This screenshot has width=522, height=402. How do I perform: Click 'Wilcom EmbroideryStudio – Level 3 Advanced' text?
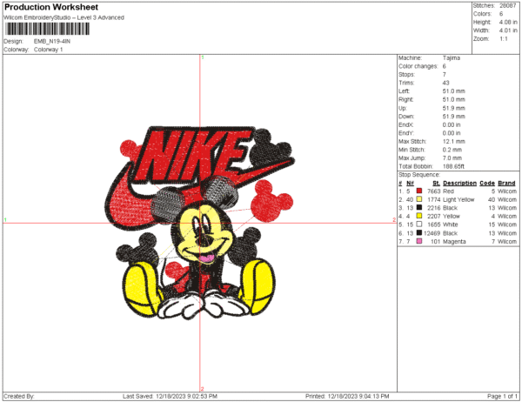click(64, 17)
